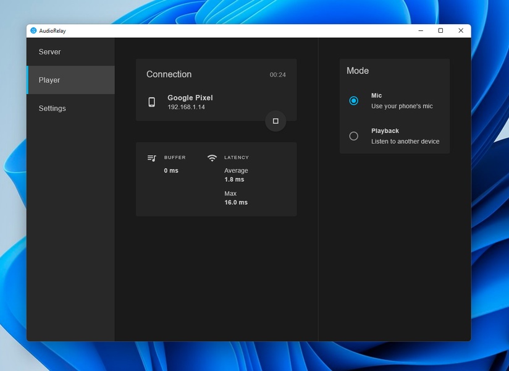Click the phone device icon

coord(152,102)
